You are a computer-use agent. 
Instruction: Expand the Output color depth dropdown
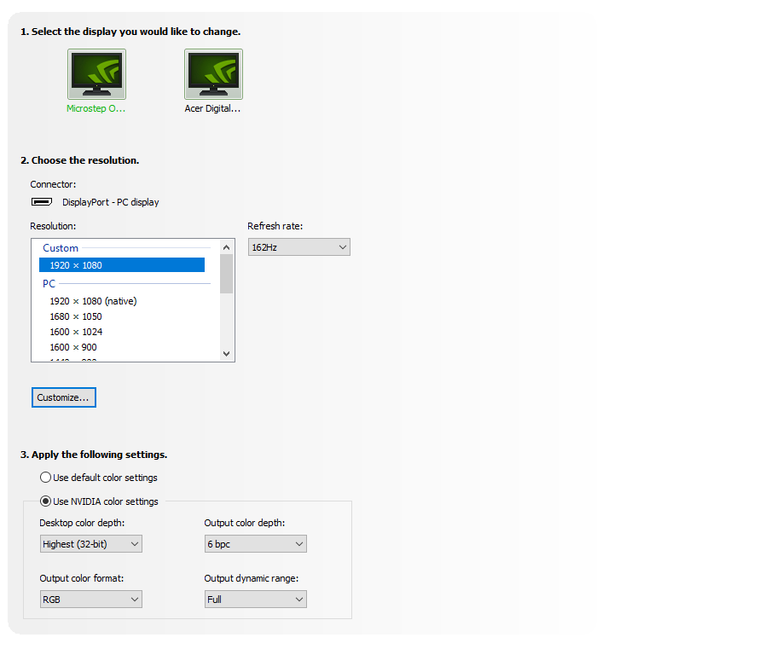tap(255, 544)
